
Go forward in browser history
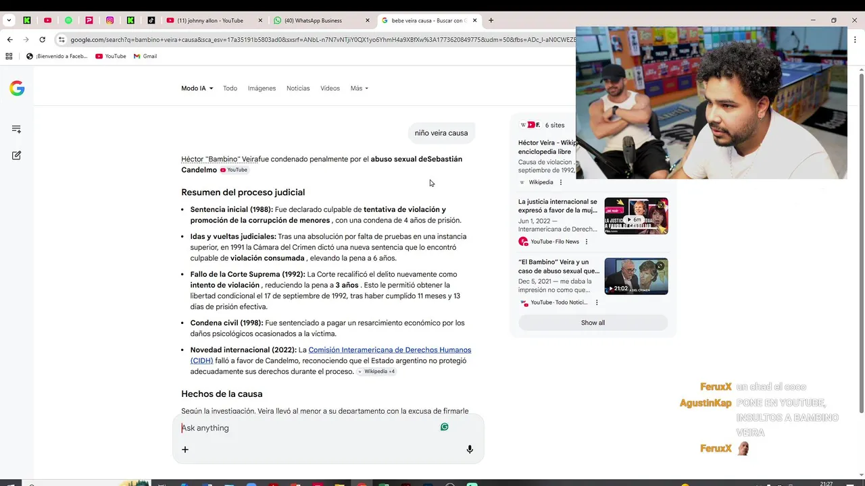[26, 40]
